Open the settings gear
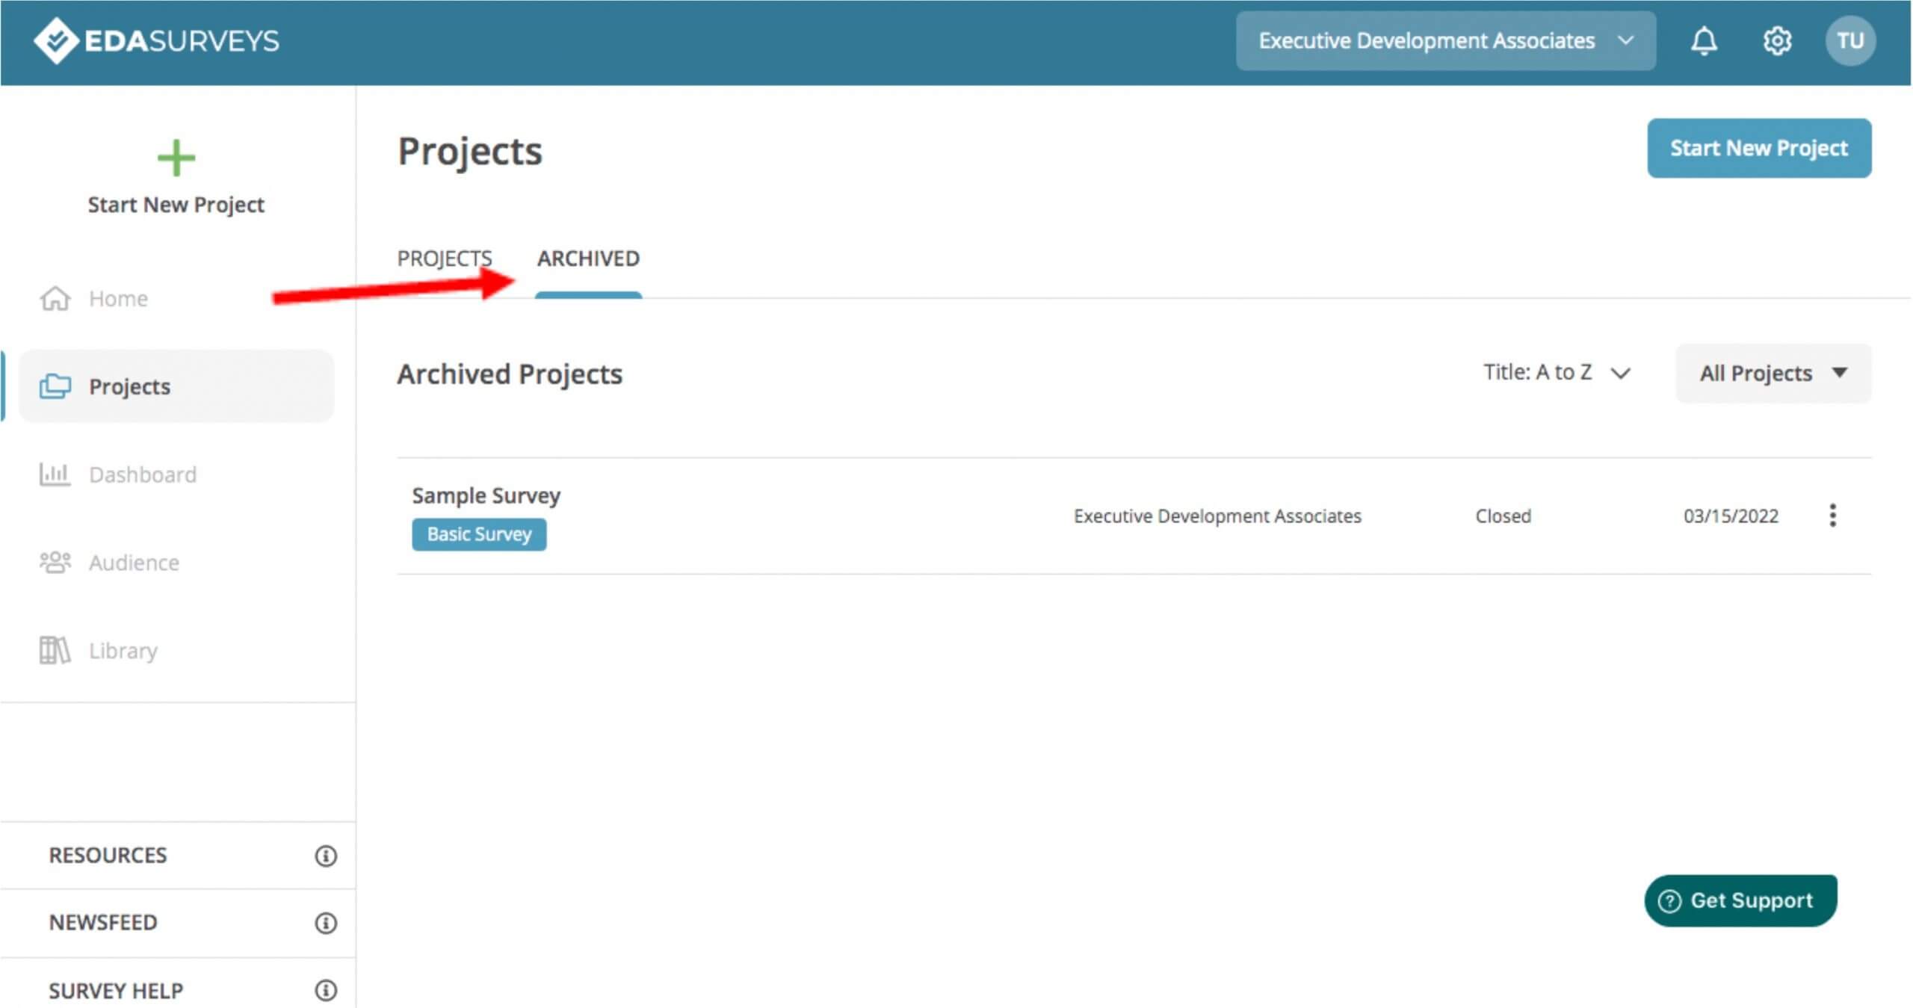This screenshot has height=1008, width=1913. point(1777,40)
